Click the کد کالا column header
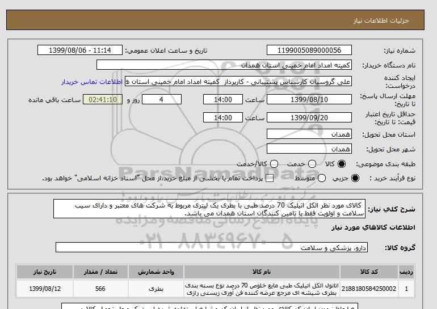Screen dimensions: 437x309 click(x=369, y=272)
